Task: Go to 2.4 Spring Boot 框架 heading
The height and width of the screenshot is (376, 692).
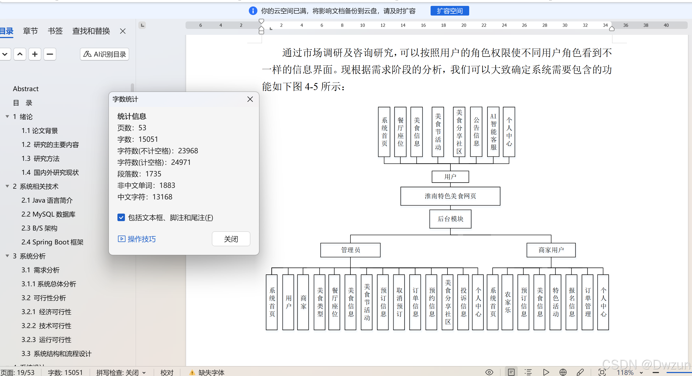Action: click(x=52, y=242)
